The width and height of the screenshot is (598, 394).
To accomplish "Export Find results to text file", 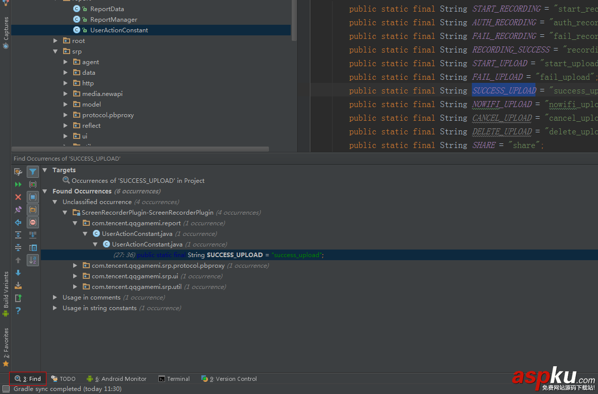I will (x=18, y=285).
